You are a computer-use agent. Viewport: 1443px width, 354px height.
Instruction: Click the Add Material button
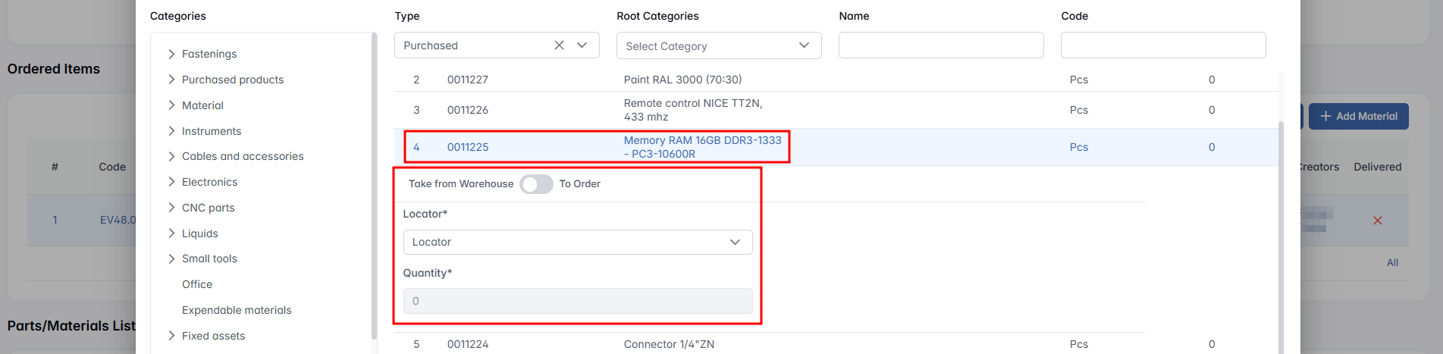(x=1358, y=116)
